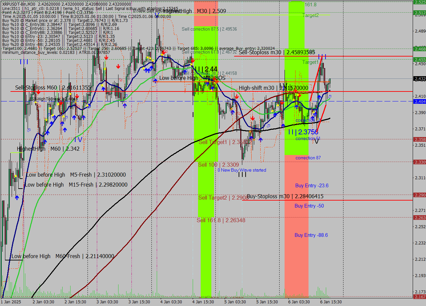Viewport: 426px width, 306px height.
Task: Click 'BSS-HighToBreak | 2.4044' label
Action: tap(54, 99)
